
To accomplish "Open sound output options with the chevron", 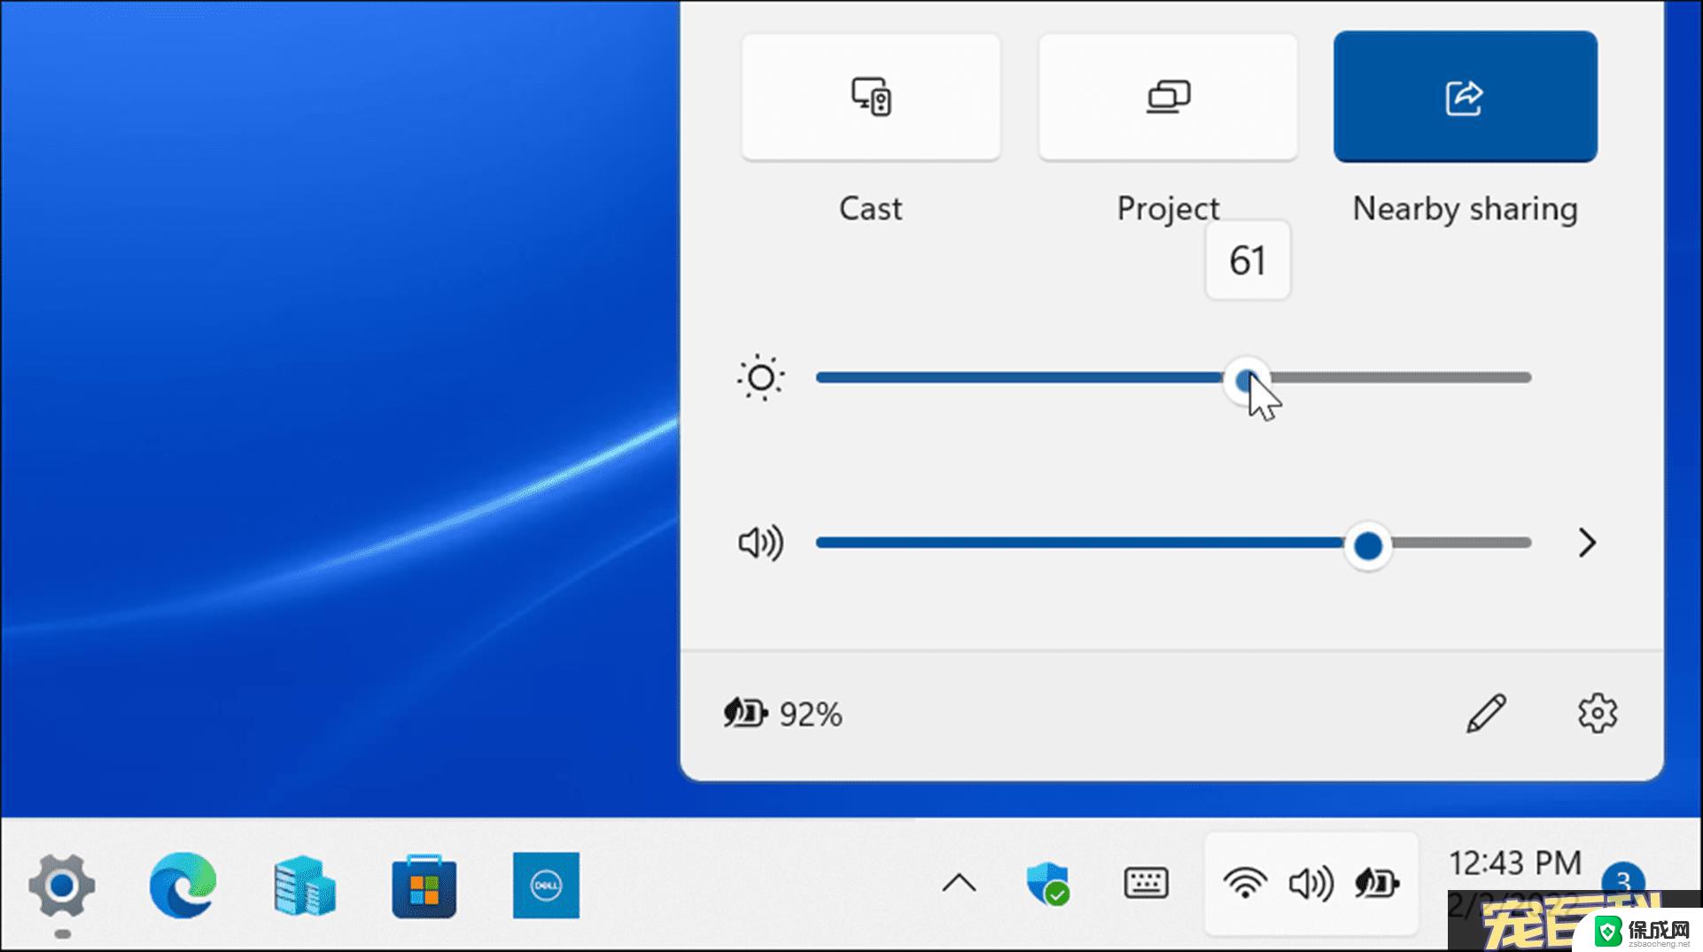I will (x=1587, y=543).
